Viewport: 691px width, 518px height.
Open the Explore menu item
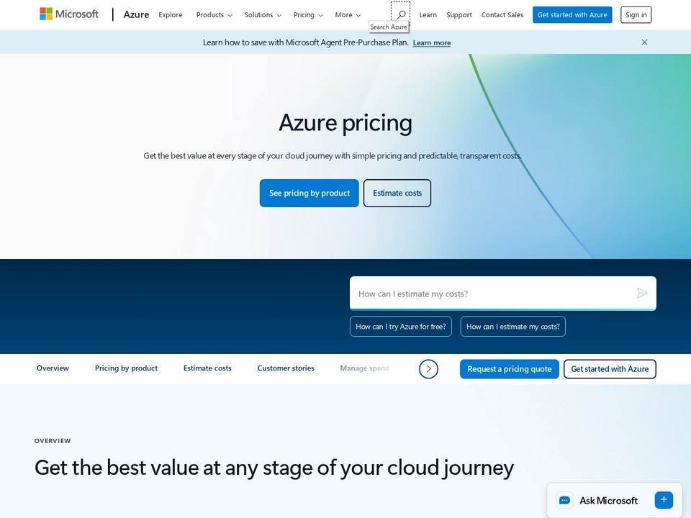tap(171, 15)
